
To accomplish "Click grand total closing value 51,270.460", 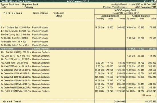I will [x=151, y=102].
